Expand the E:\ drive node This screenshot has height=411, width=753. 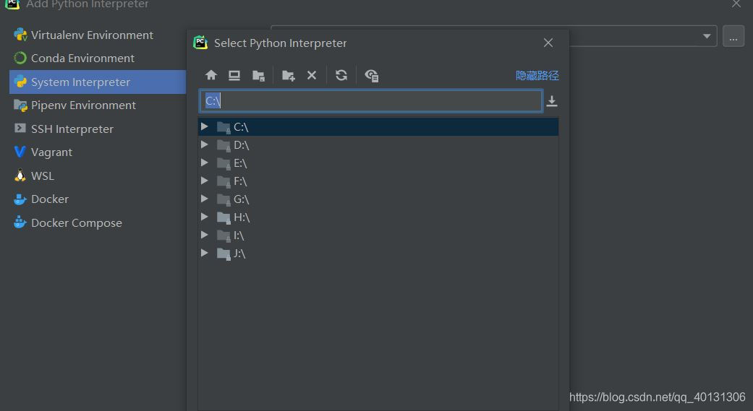[x=205, y=163]
